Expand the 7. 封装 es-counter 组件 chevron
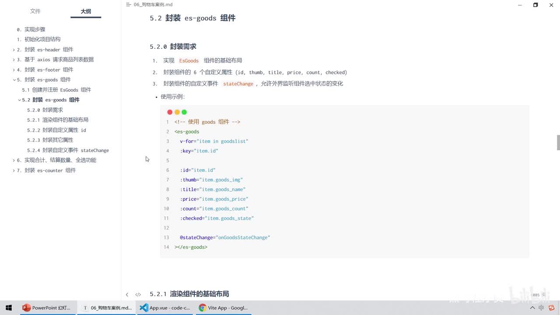This screenshot has width=560, height=315. (x=14, y=171)
